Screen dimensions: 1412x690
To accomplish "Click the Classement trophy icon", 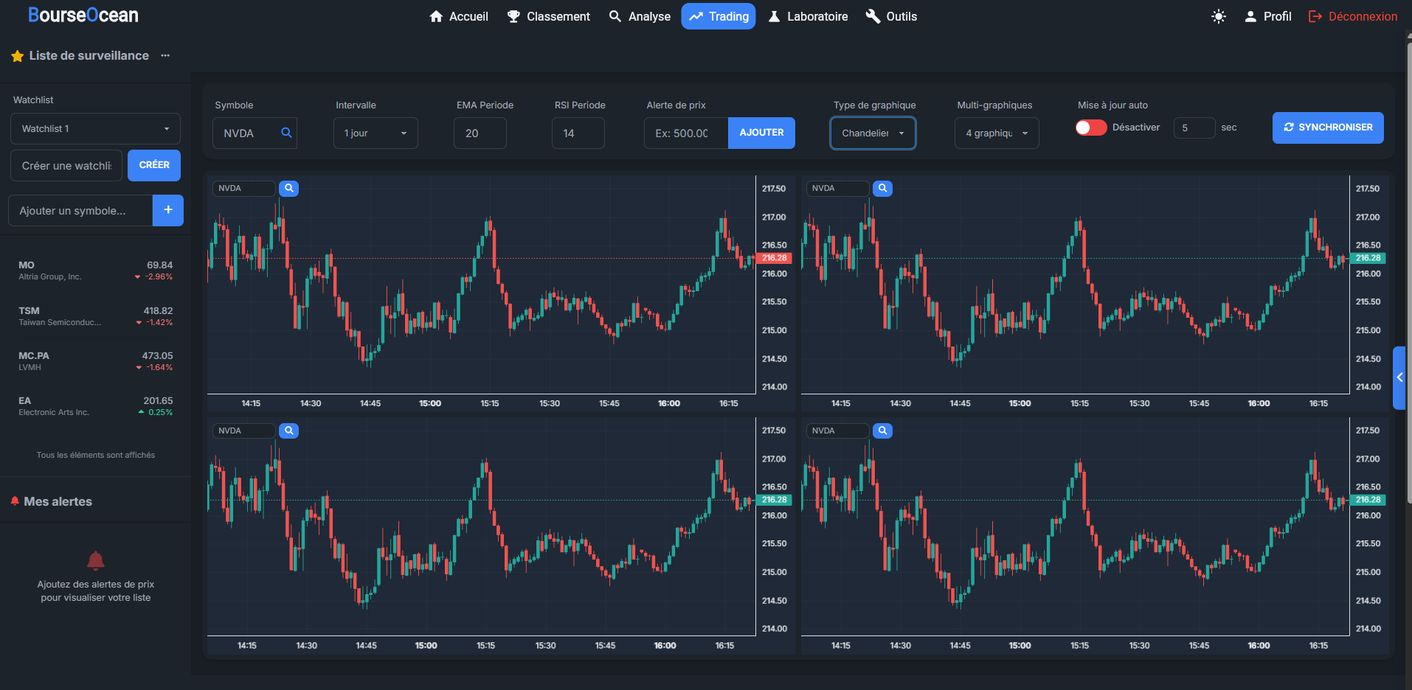I will [513, 16].
